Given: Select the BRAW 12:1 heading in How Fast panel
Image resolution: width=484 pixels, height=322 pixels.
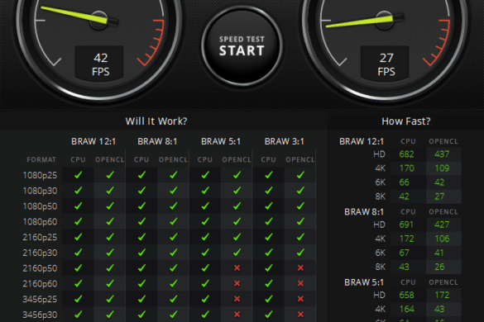Looking at the screenshot, I should tap(362, 141).
